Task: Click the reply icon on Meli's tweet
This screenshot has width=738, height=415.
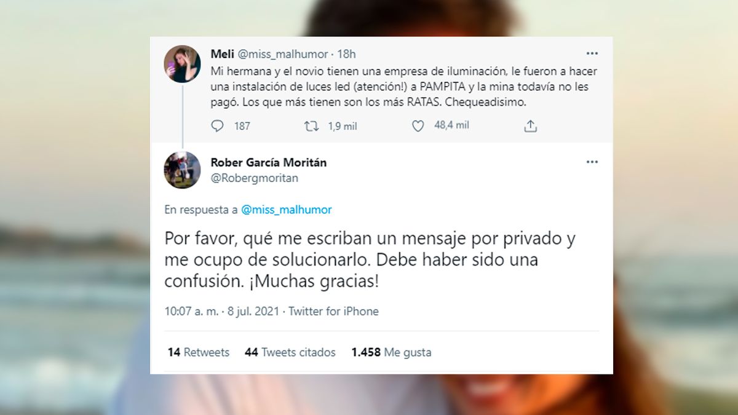Action: point(218,126)
